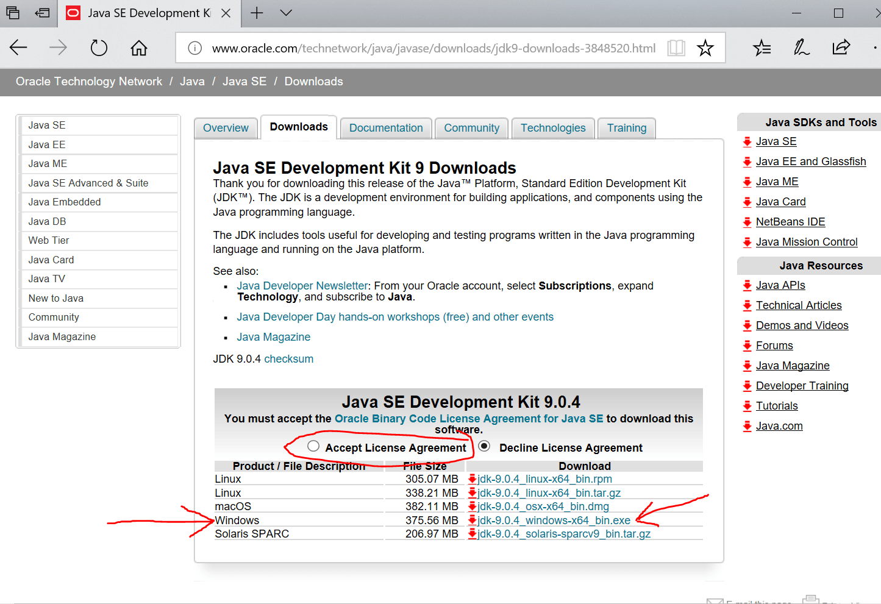This screenshot has height=604, width=881.
Task: Click the Share icon
Action: pyautogui.click(x=841, y=48)
